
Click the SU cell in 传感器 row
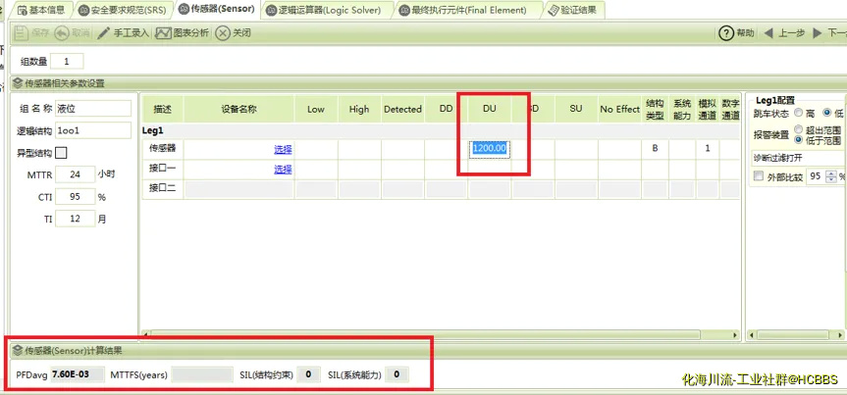click(576, 149)
